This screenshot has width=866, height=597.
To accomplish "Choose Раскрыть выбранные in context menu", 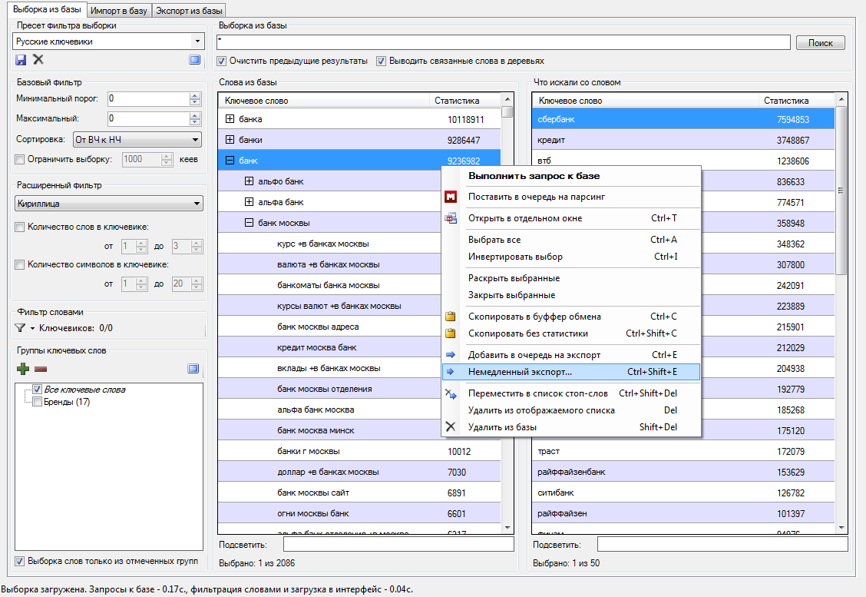I will click(x=572, y=278).
